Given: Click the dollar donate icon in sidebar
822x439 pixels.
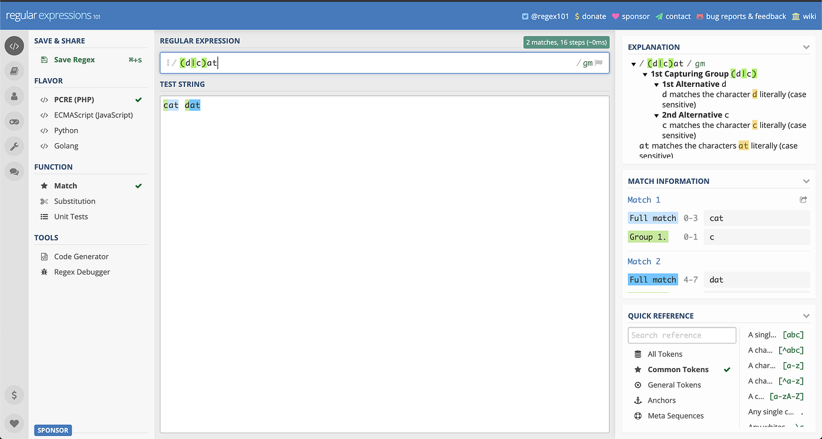Looking at the screenshot, I should [x=14, y=395].
